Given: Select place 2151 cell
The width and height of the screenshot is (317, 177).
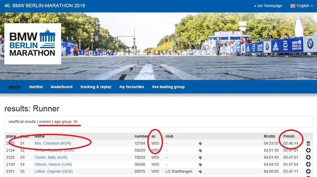Looking at the screenshot, I should [x=10, y=171].
